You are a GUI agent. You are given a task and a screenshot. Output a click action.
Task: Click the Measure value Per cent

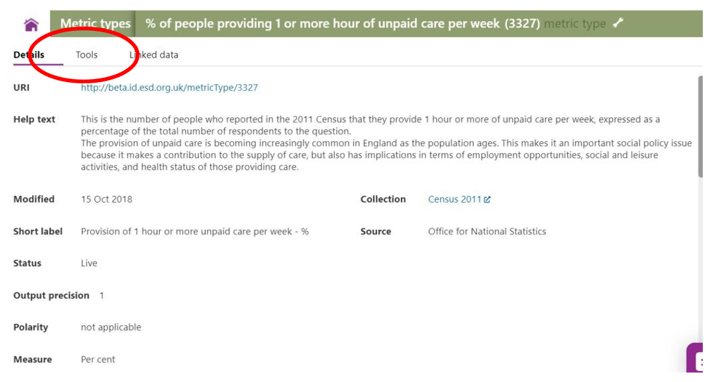pos(98,359)
